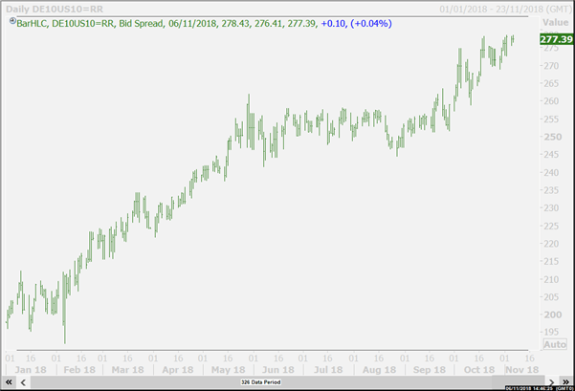Jump to latest data with double-right arrow
The width and height of the screenshot is (575, 391).
(x=565, y=382)
